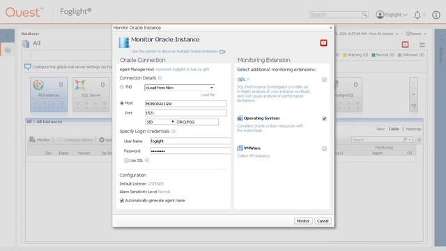Click the Normal alarm sensitivity link
This screenshot has width=446, height=251.
pyautogui.click(x=164, y=192)
